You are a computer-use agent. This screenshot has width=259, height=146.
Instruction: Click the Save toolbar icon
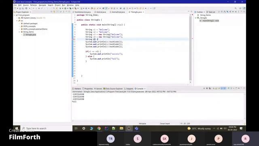(x=20, y=8)
